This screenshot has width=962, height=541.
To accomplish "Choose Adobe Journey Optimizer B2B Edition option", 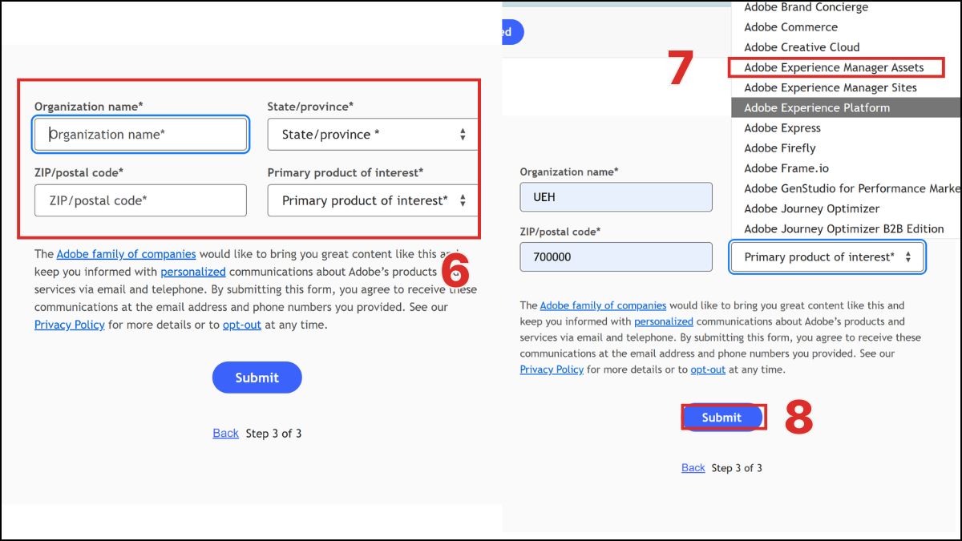I will (x=843, y=228).
